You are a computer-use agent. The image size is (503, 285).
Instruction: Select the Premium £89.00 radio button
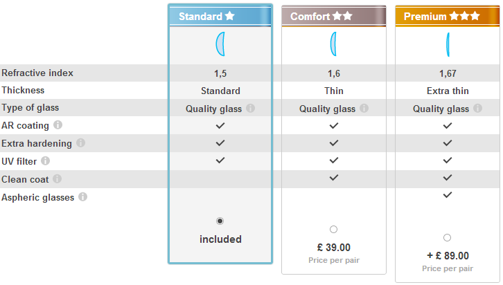coord(447,237)
